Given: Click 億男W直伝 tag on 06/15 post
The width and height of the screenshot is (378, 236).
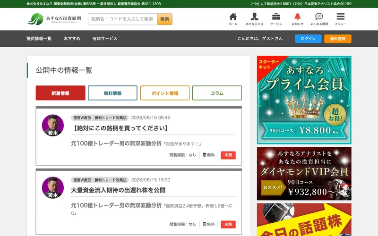Looking at the screenshot, I should (100, 180).
